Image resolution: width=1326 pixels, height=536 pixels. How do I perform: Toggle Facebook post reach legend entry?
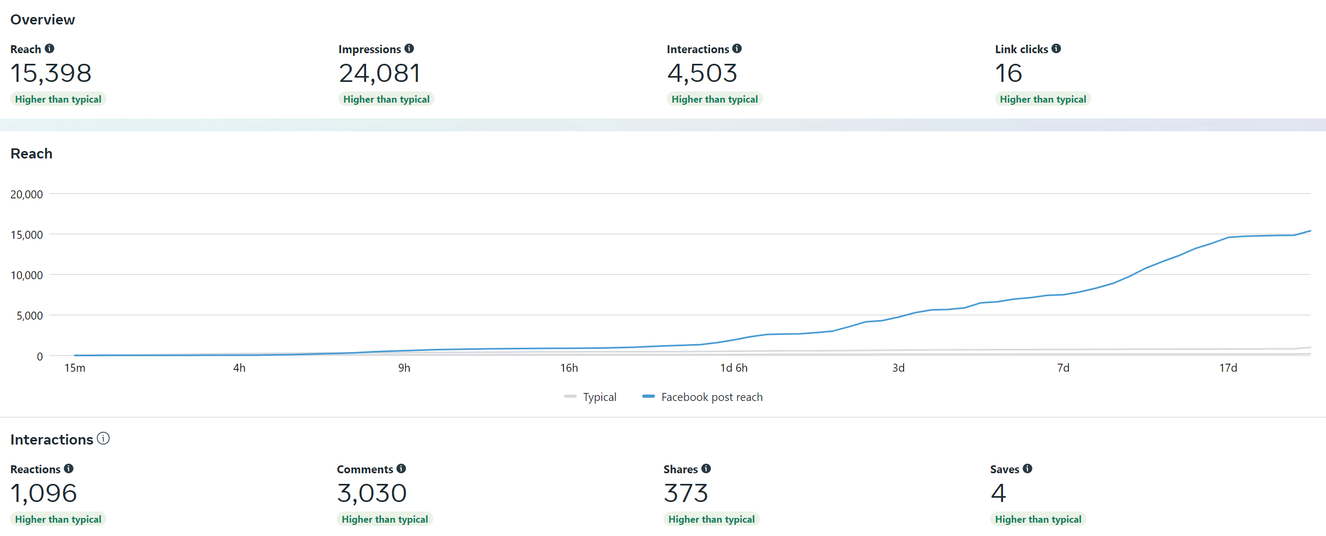pyautogui.click(x=702, y=397)
